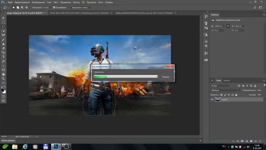Select the Quick Selection brush tool

coord(3,31)
